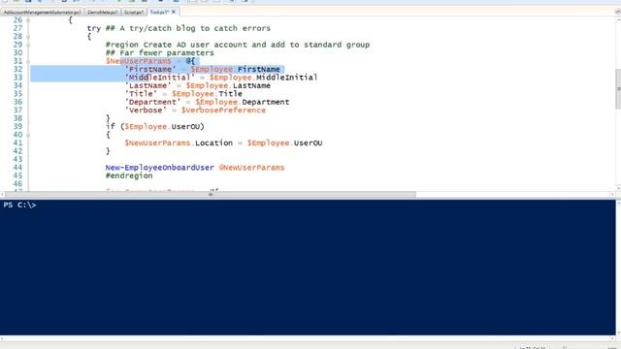Hide the script pane using top-right arrow
The height and width of the screenshot is (349, 621).
point(617,12)
